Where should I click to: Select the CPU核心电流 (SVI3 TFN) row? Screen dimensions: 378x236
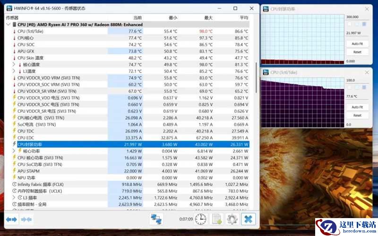coord(130,118)
